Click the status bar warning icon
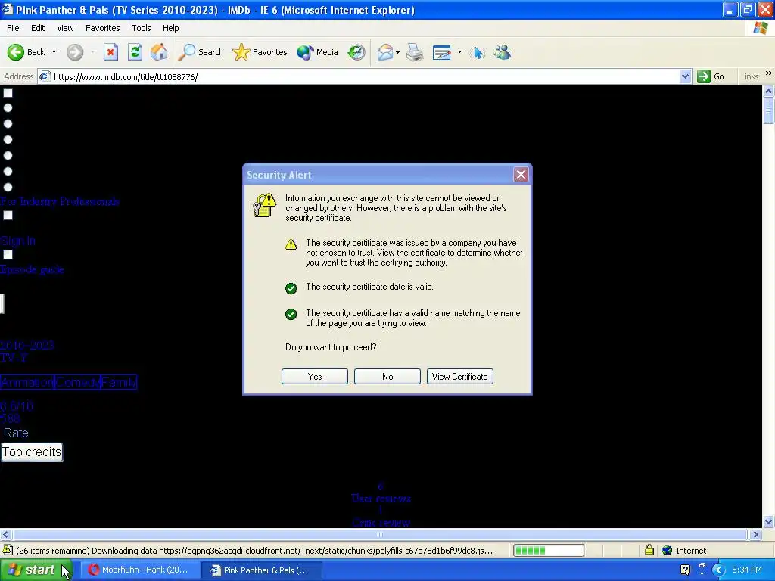This screenshot has width=775, height=581. click(8, 550)
